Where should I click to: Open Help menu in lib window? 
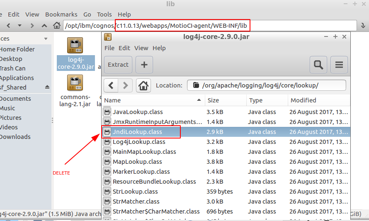pos(124,15)
